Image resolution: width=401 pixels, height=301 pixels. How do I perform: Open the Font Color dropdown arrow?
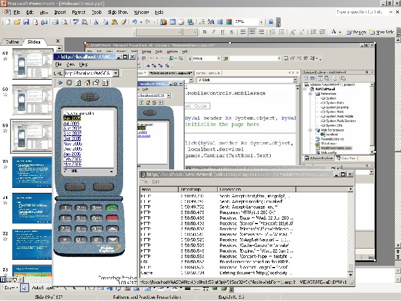tap(340, 32)
